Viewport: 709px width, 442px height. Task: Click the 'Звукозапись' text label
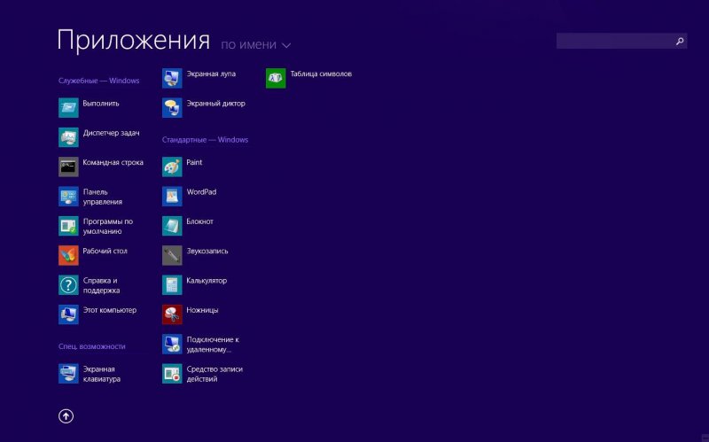(207, 251)
